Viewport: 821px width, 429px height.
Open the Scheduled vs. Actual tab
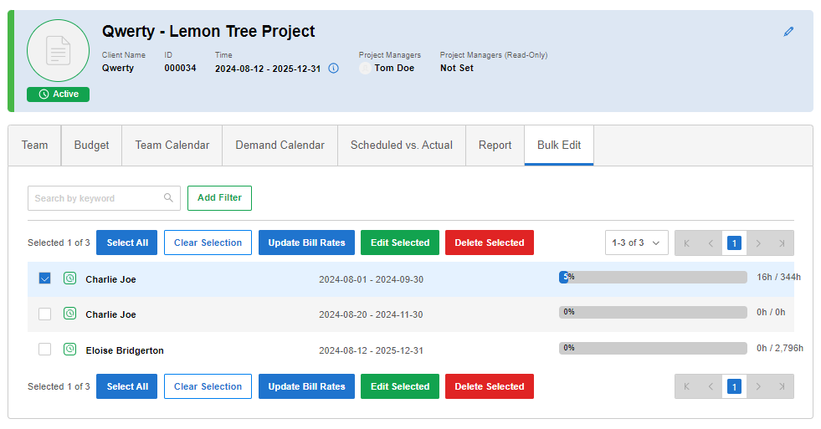tap(402, 146)
